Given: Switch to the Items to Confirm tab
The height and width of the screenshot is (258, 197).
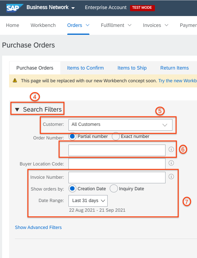Looking at the screenshot, I should coord(85,68).
